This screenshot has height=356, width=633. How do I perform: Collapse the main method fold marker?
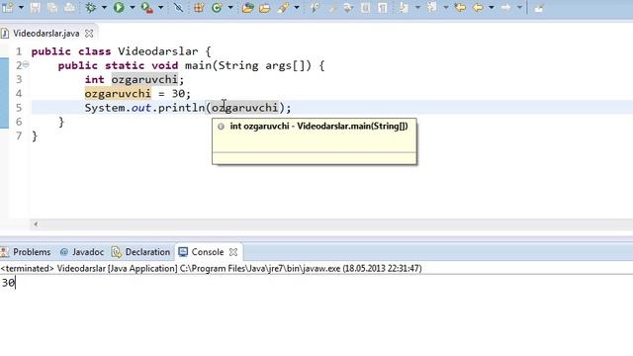coord(26,63)
